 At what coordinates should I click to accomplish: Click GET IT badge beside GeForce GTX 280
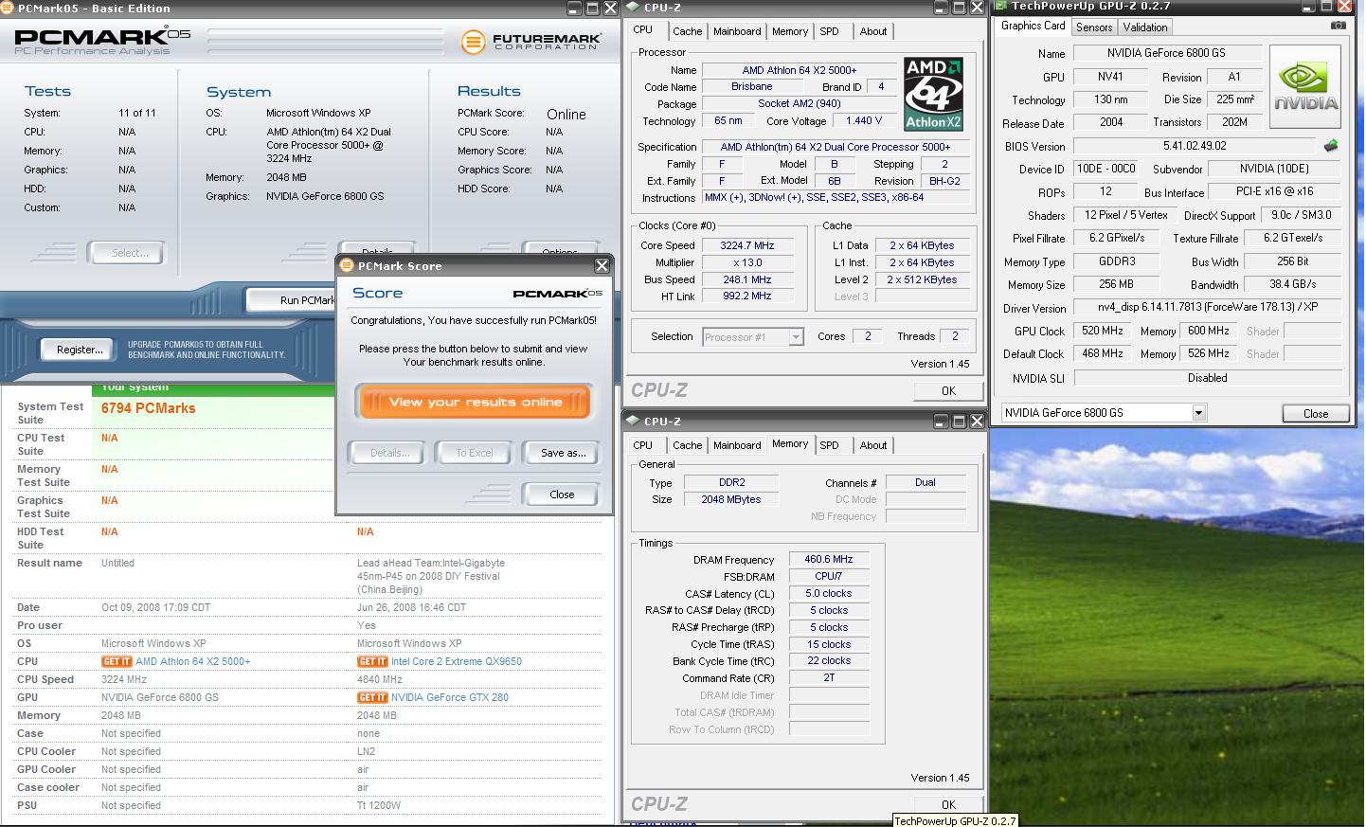tap(372, 697)
